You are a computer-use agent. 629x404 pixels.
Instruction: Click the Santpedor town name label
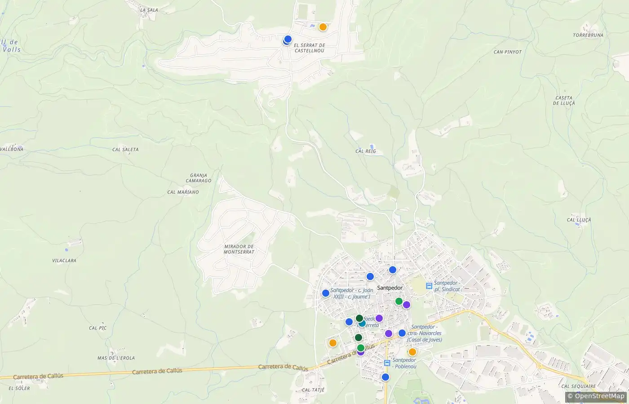pos(390,288)
